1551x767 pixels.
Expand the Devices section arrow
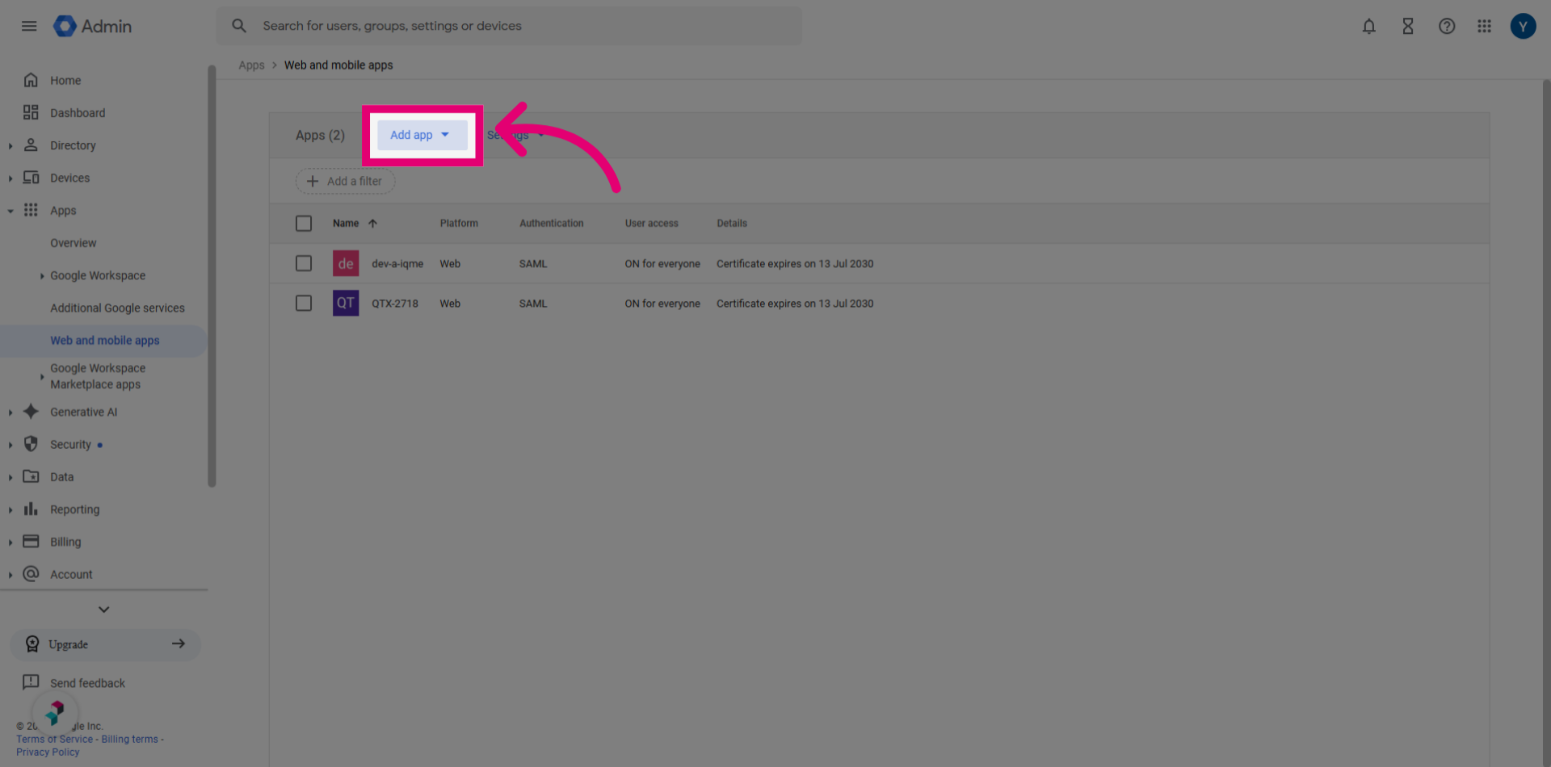11,178
